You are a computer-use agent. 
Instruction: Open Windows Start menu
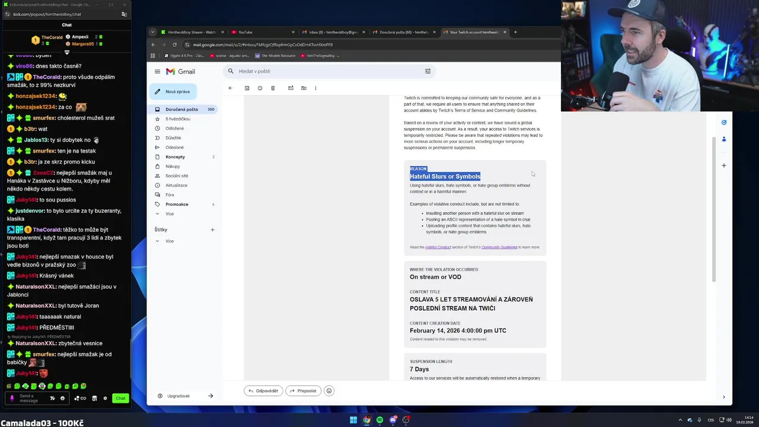tap(353, 420)
